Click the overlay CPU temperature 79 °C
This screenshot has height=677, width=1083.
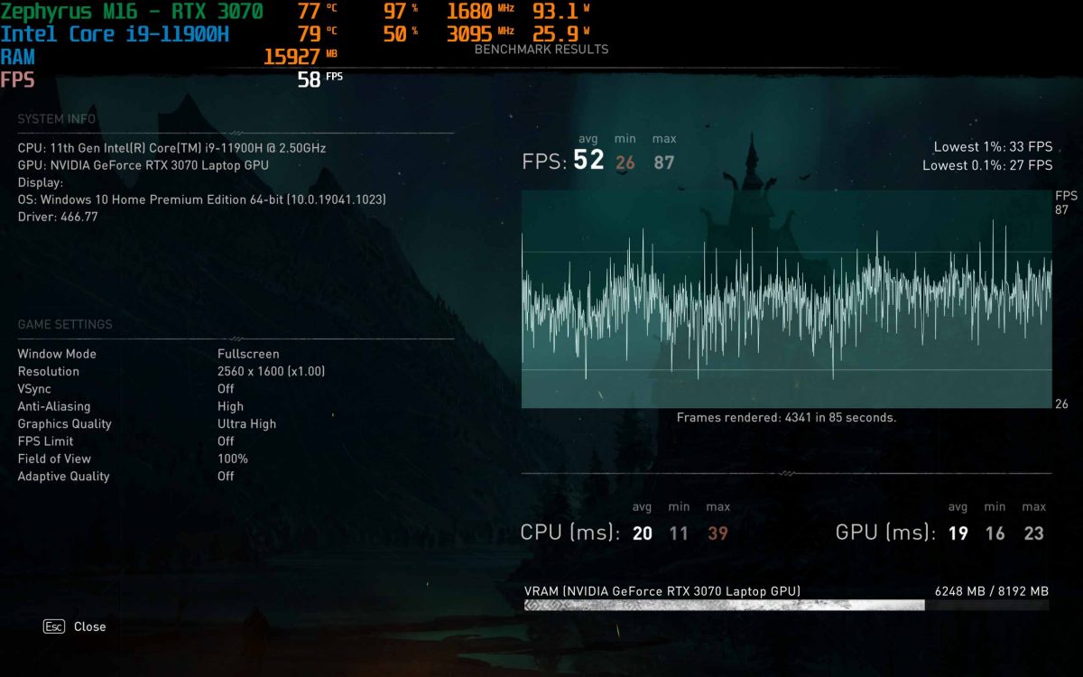(x=317, y=34)
